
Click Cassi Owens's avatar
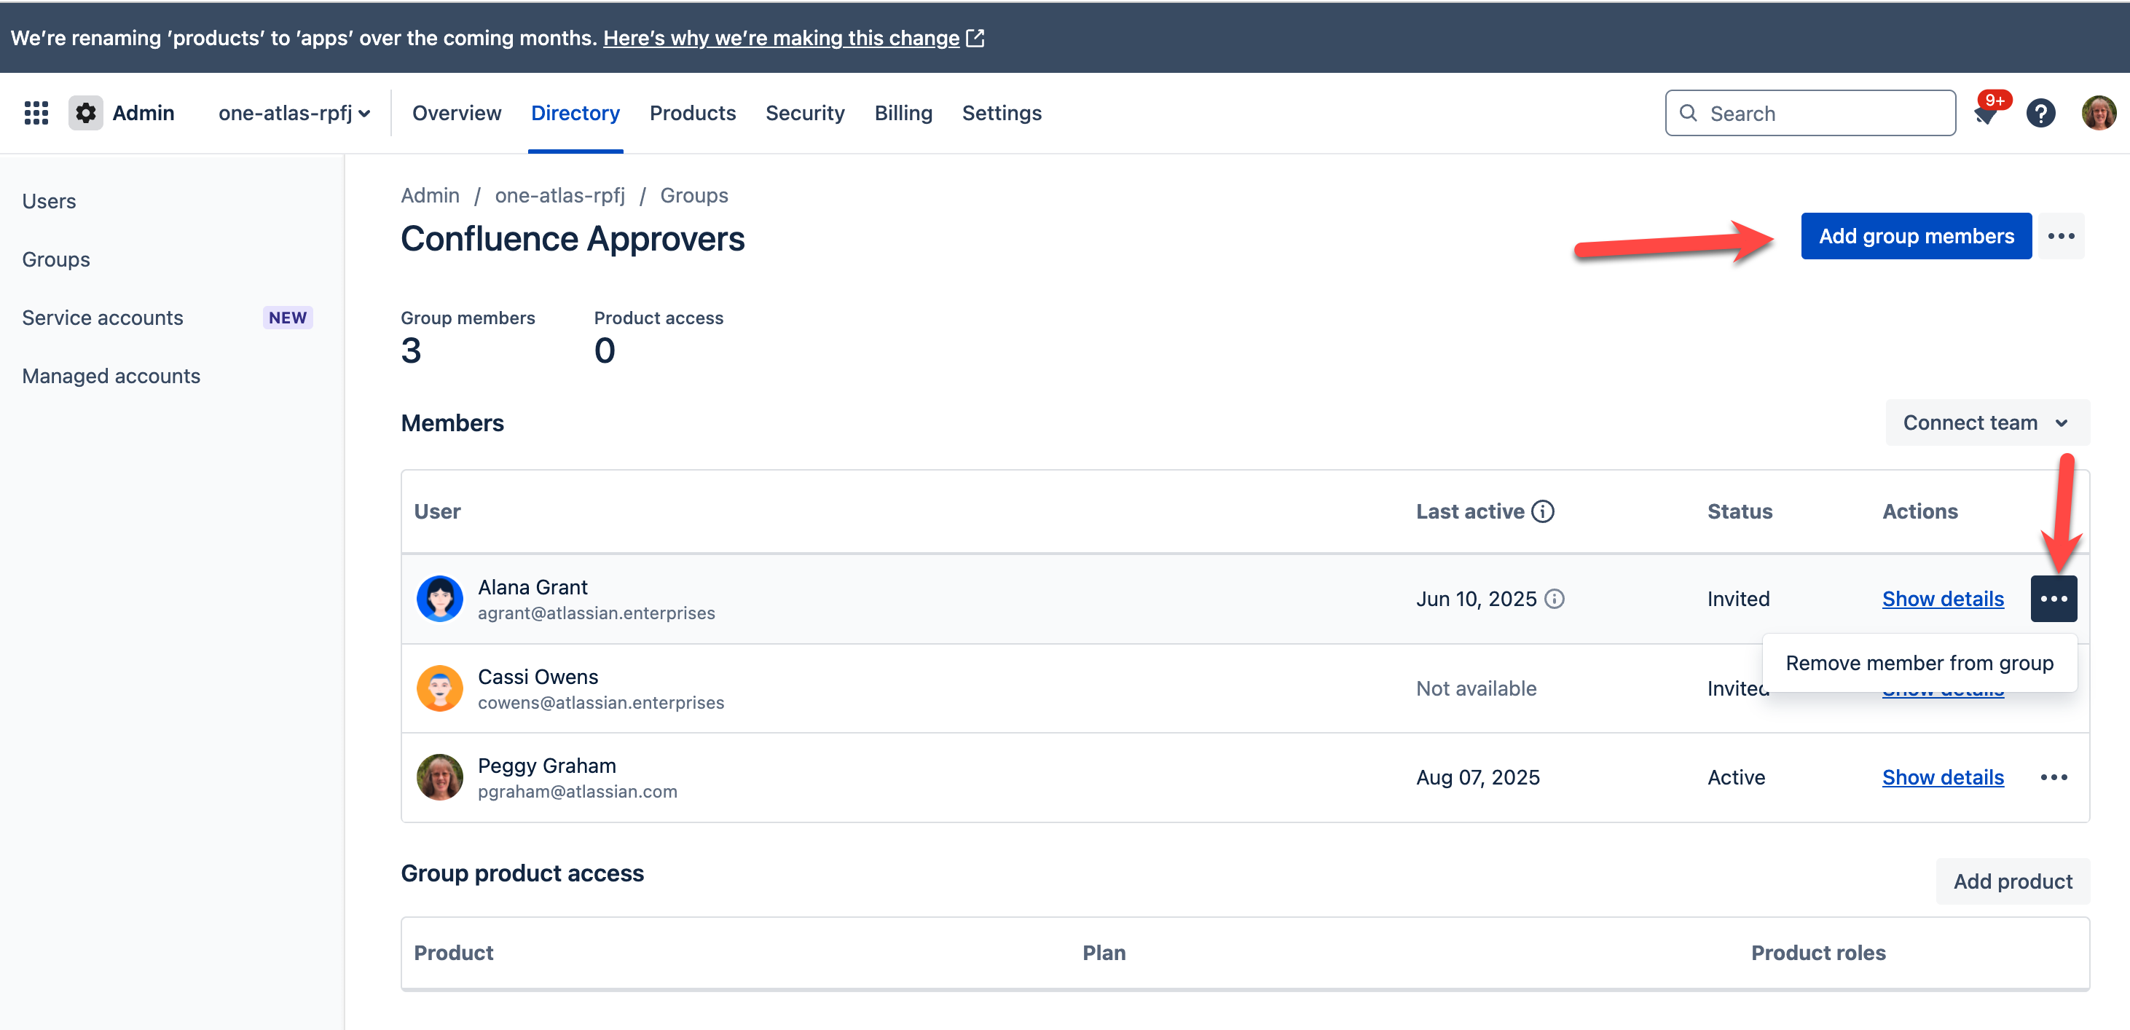tap(440, 688)
